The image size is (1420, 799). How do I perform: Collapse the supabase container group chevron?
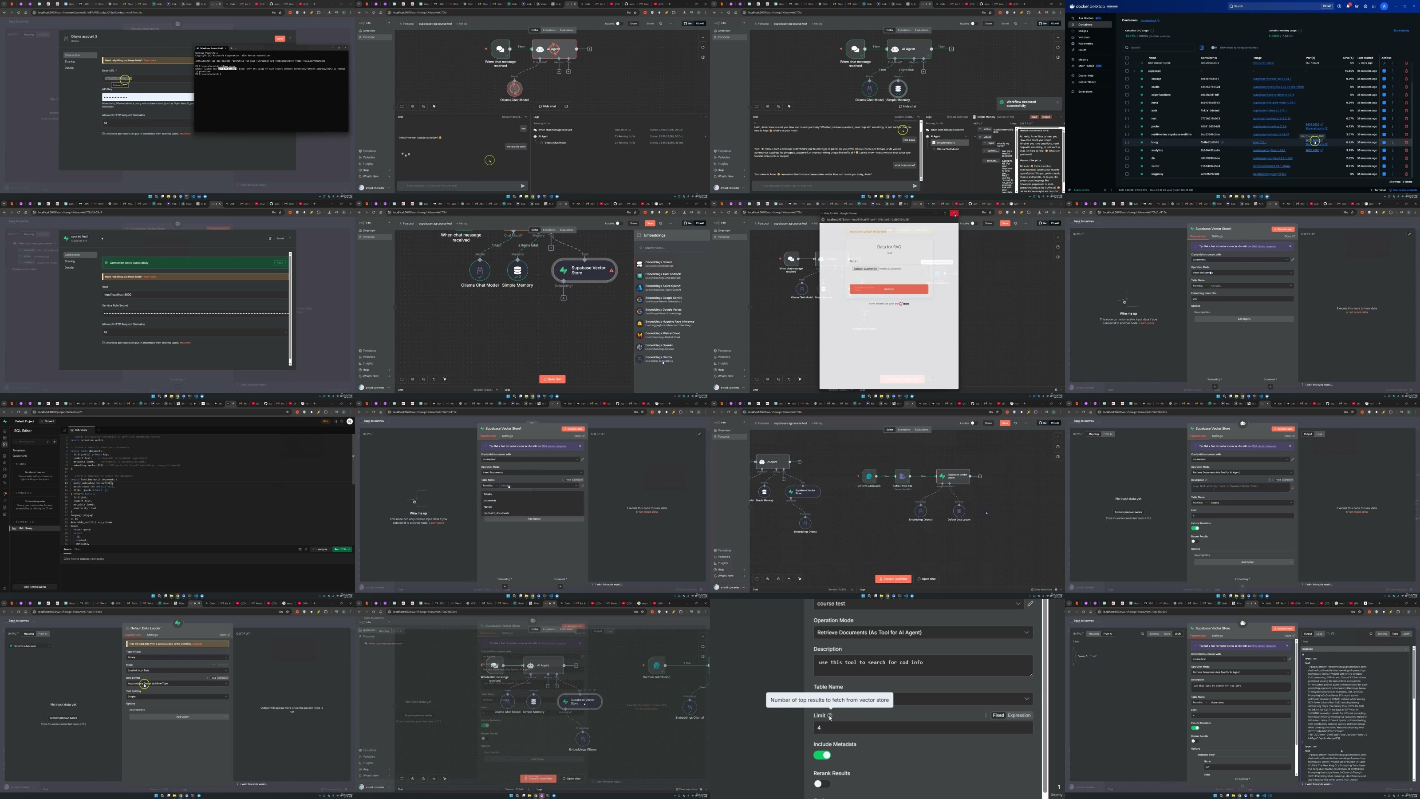(x=1134, y=71)
